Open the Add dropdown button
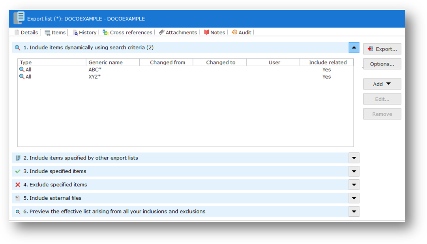Image resolution: width=427 pixels, height=244 pixels. (382, 84)
